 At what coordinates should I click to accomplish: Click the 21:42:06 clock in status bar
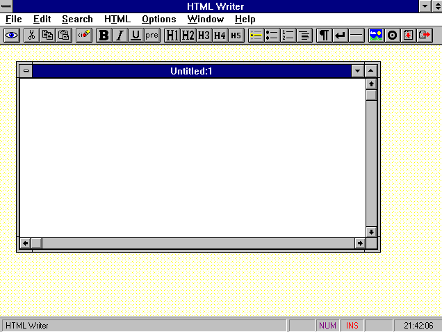point(418,326)
